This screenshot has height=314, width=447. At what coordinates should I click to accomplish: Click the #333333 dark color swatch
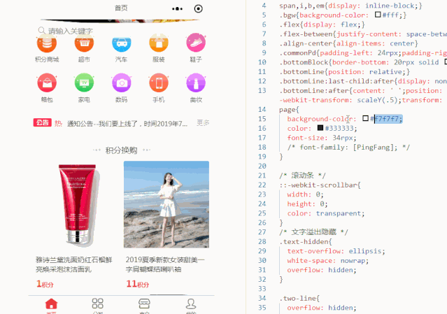(x=320, y=128)
